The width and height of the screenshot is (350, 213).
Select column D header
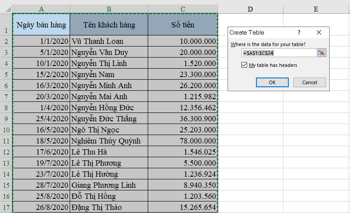click(x=250, y=8)
